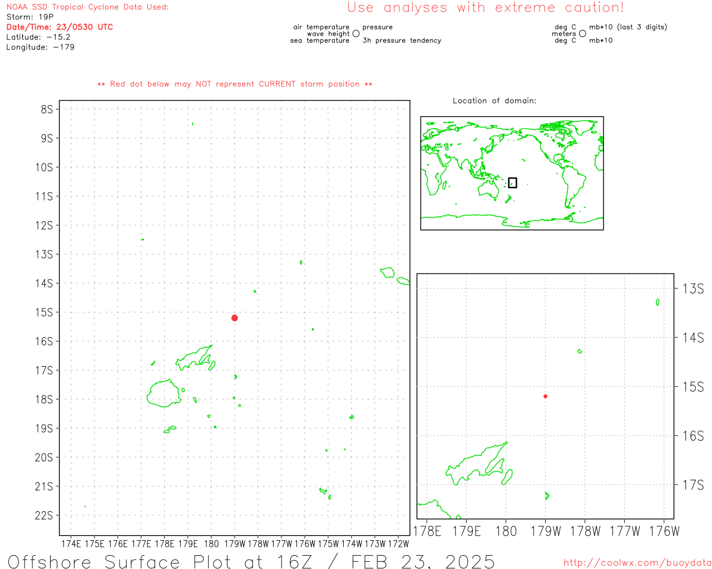Click the 'Latitude: -15.2' value

point(38,37)
